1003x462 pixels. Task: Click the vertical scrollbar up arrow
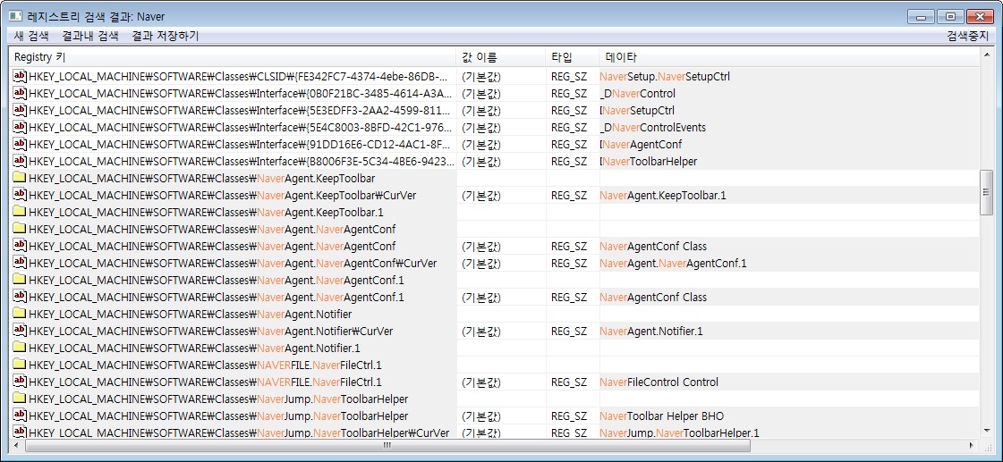pos(987,55)
